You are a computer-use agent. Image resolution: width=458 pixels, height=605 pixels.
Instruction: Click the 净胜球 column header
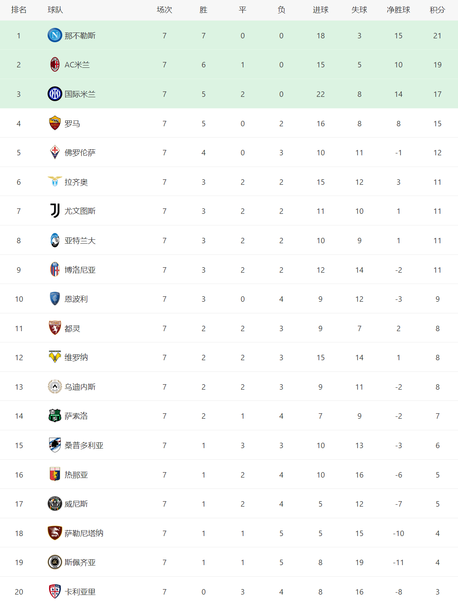pyautogui.click(x=398, y=10)
